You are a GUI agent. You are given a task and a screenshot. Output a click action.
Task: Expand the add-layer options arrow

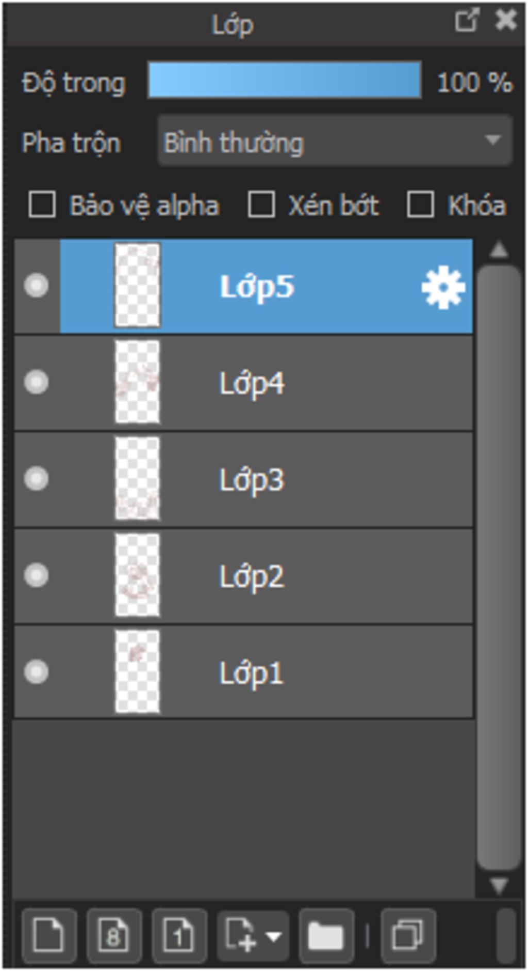pyautogui.click(x=274, y=936)
